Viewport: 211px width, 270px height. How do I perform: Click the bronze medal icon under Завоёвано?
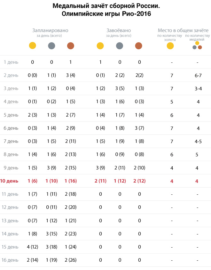139,46
